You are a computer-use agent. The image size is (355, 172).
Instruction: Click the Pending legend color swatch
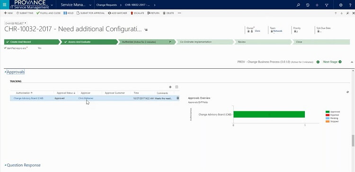(328, 118)
